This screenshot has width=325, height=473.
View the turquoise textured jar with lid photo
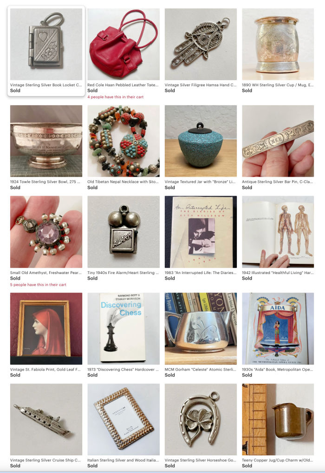pyautogui.click(x=201, y=141)
